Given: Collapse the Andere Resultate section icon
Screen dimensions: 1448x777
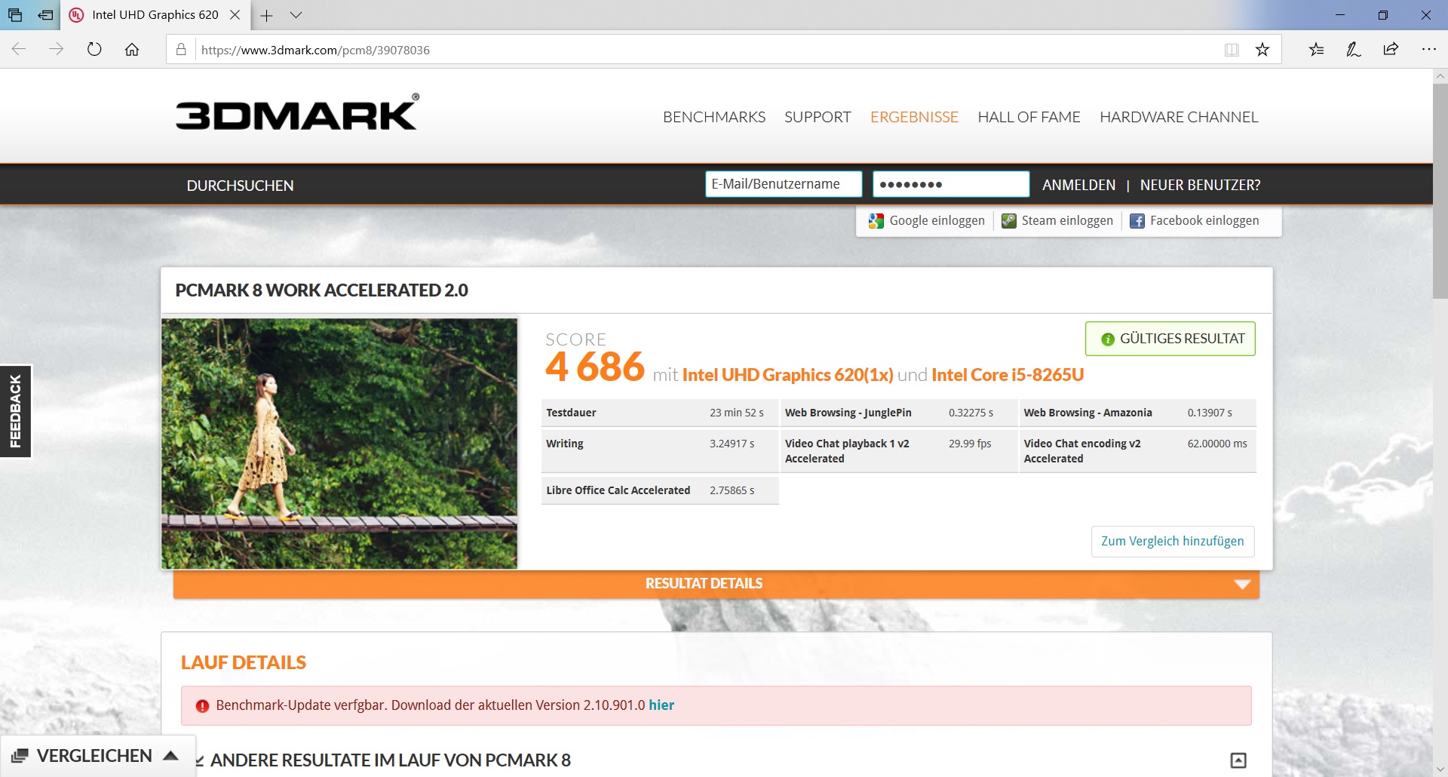Looking at the screenshot, I should pos(1238,760).
